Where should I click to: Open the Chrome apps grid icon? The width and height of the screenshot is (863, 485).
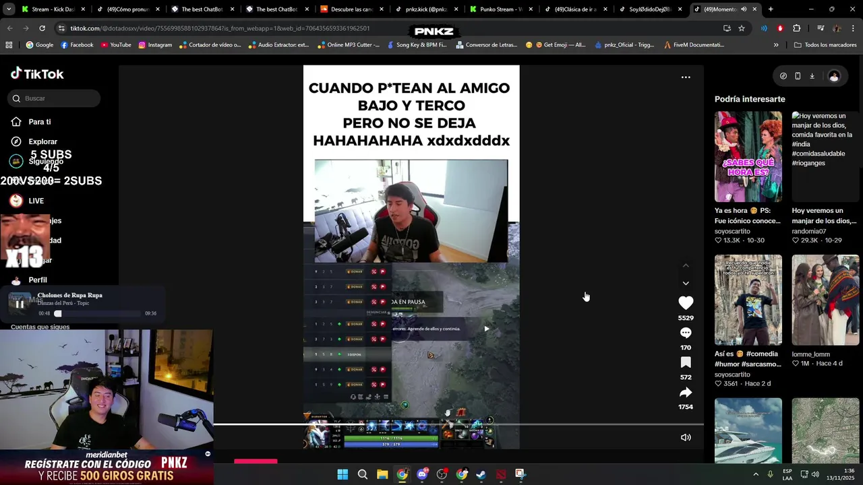click(x=9, y=45)
